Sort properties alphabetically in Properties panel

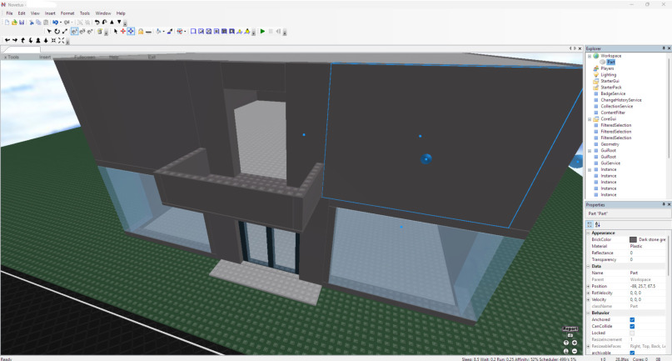[597, 223]
